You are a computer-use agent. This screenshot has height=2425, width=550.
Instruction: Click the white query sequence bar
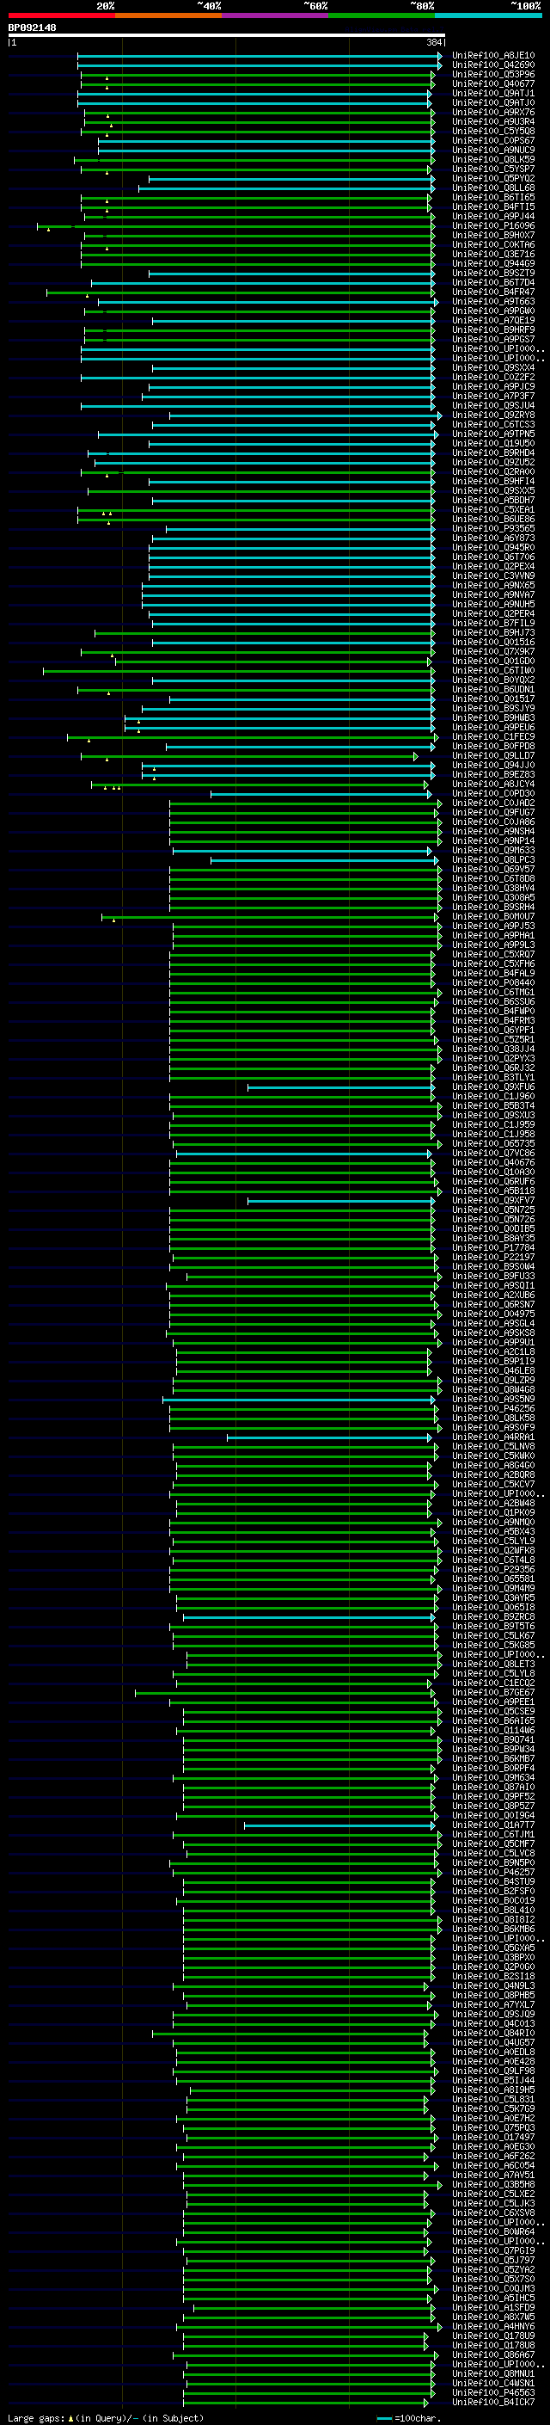tap(227, 34)
